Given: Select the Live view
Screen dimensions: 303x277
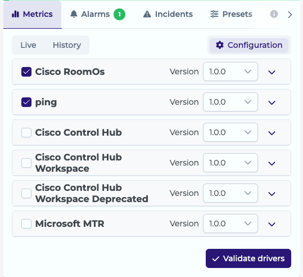Looking at the screenshot, I should [x=28, y=45].
